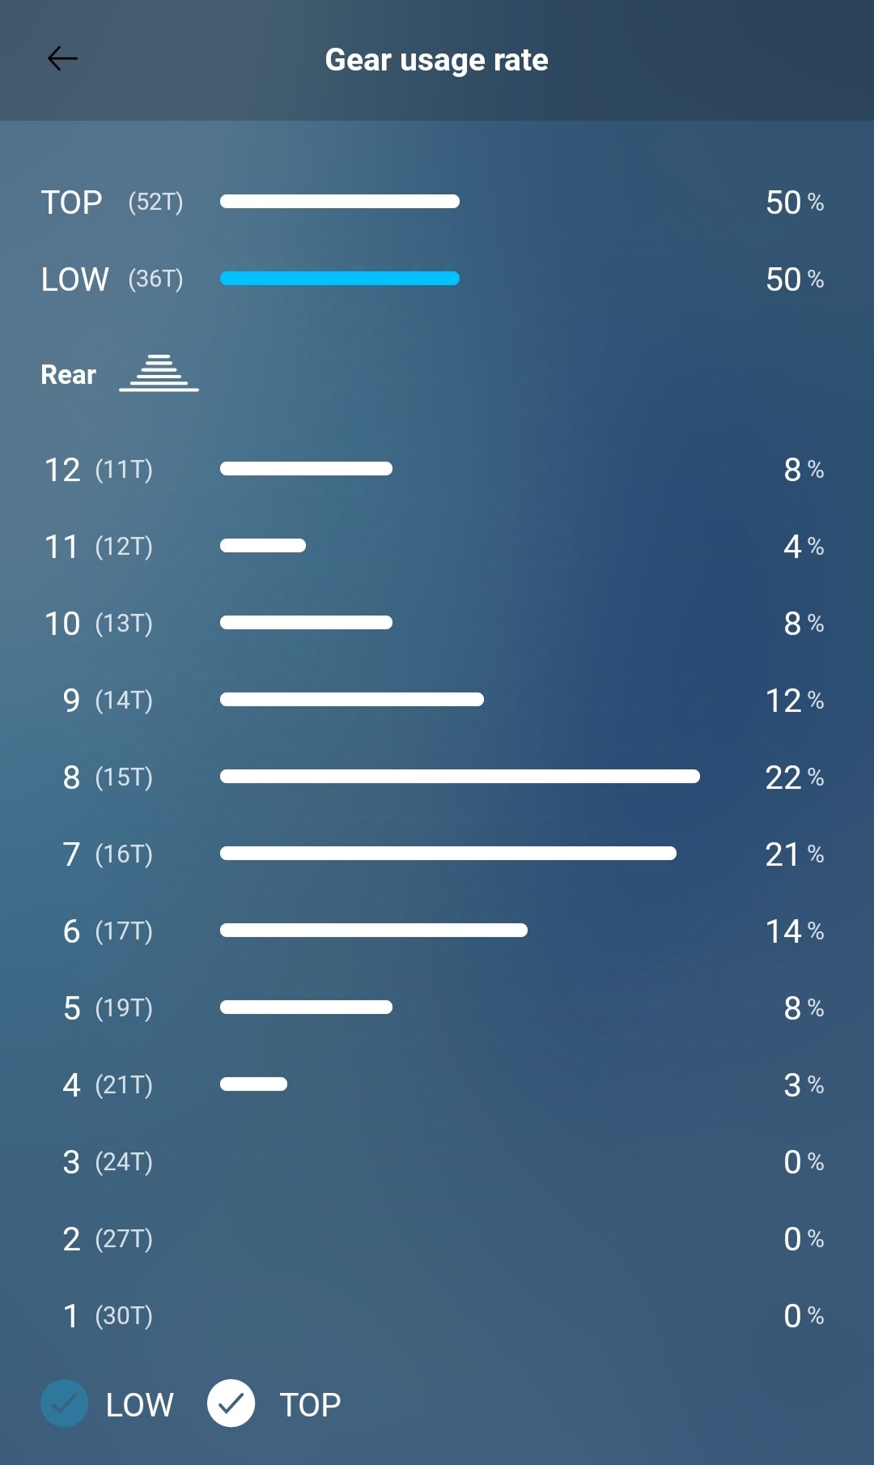This screenshot has height=1465, width=874.
Task: Select rear gear 1 (30T) label
Action: click(x=108, y=1316)
